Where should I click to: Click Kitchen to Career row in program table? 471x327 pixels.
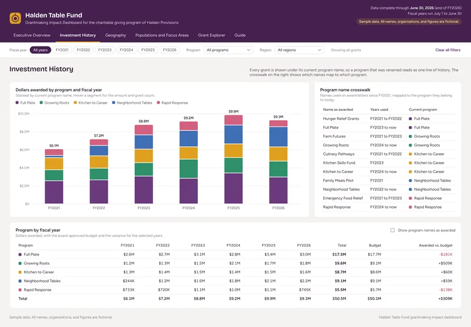[x=235, y=272]
